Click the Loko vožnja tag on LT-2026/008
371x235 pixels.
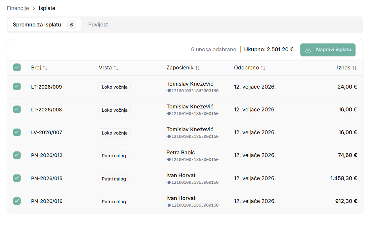(114, 110)
